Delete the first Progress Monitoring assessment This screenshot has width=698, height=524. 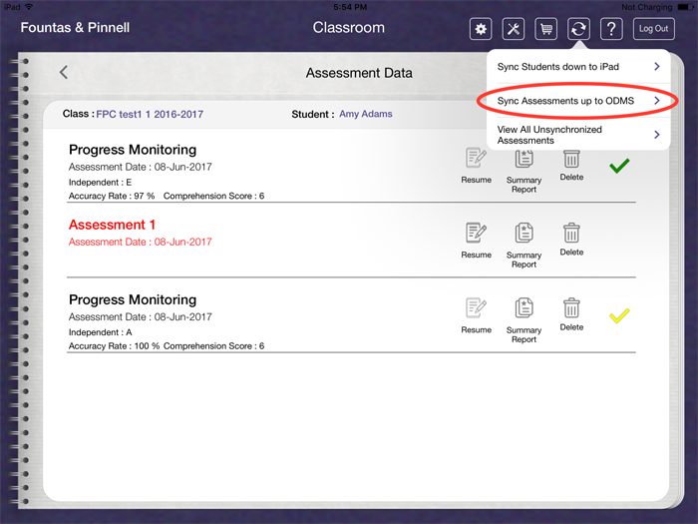(571, 165)
